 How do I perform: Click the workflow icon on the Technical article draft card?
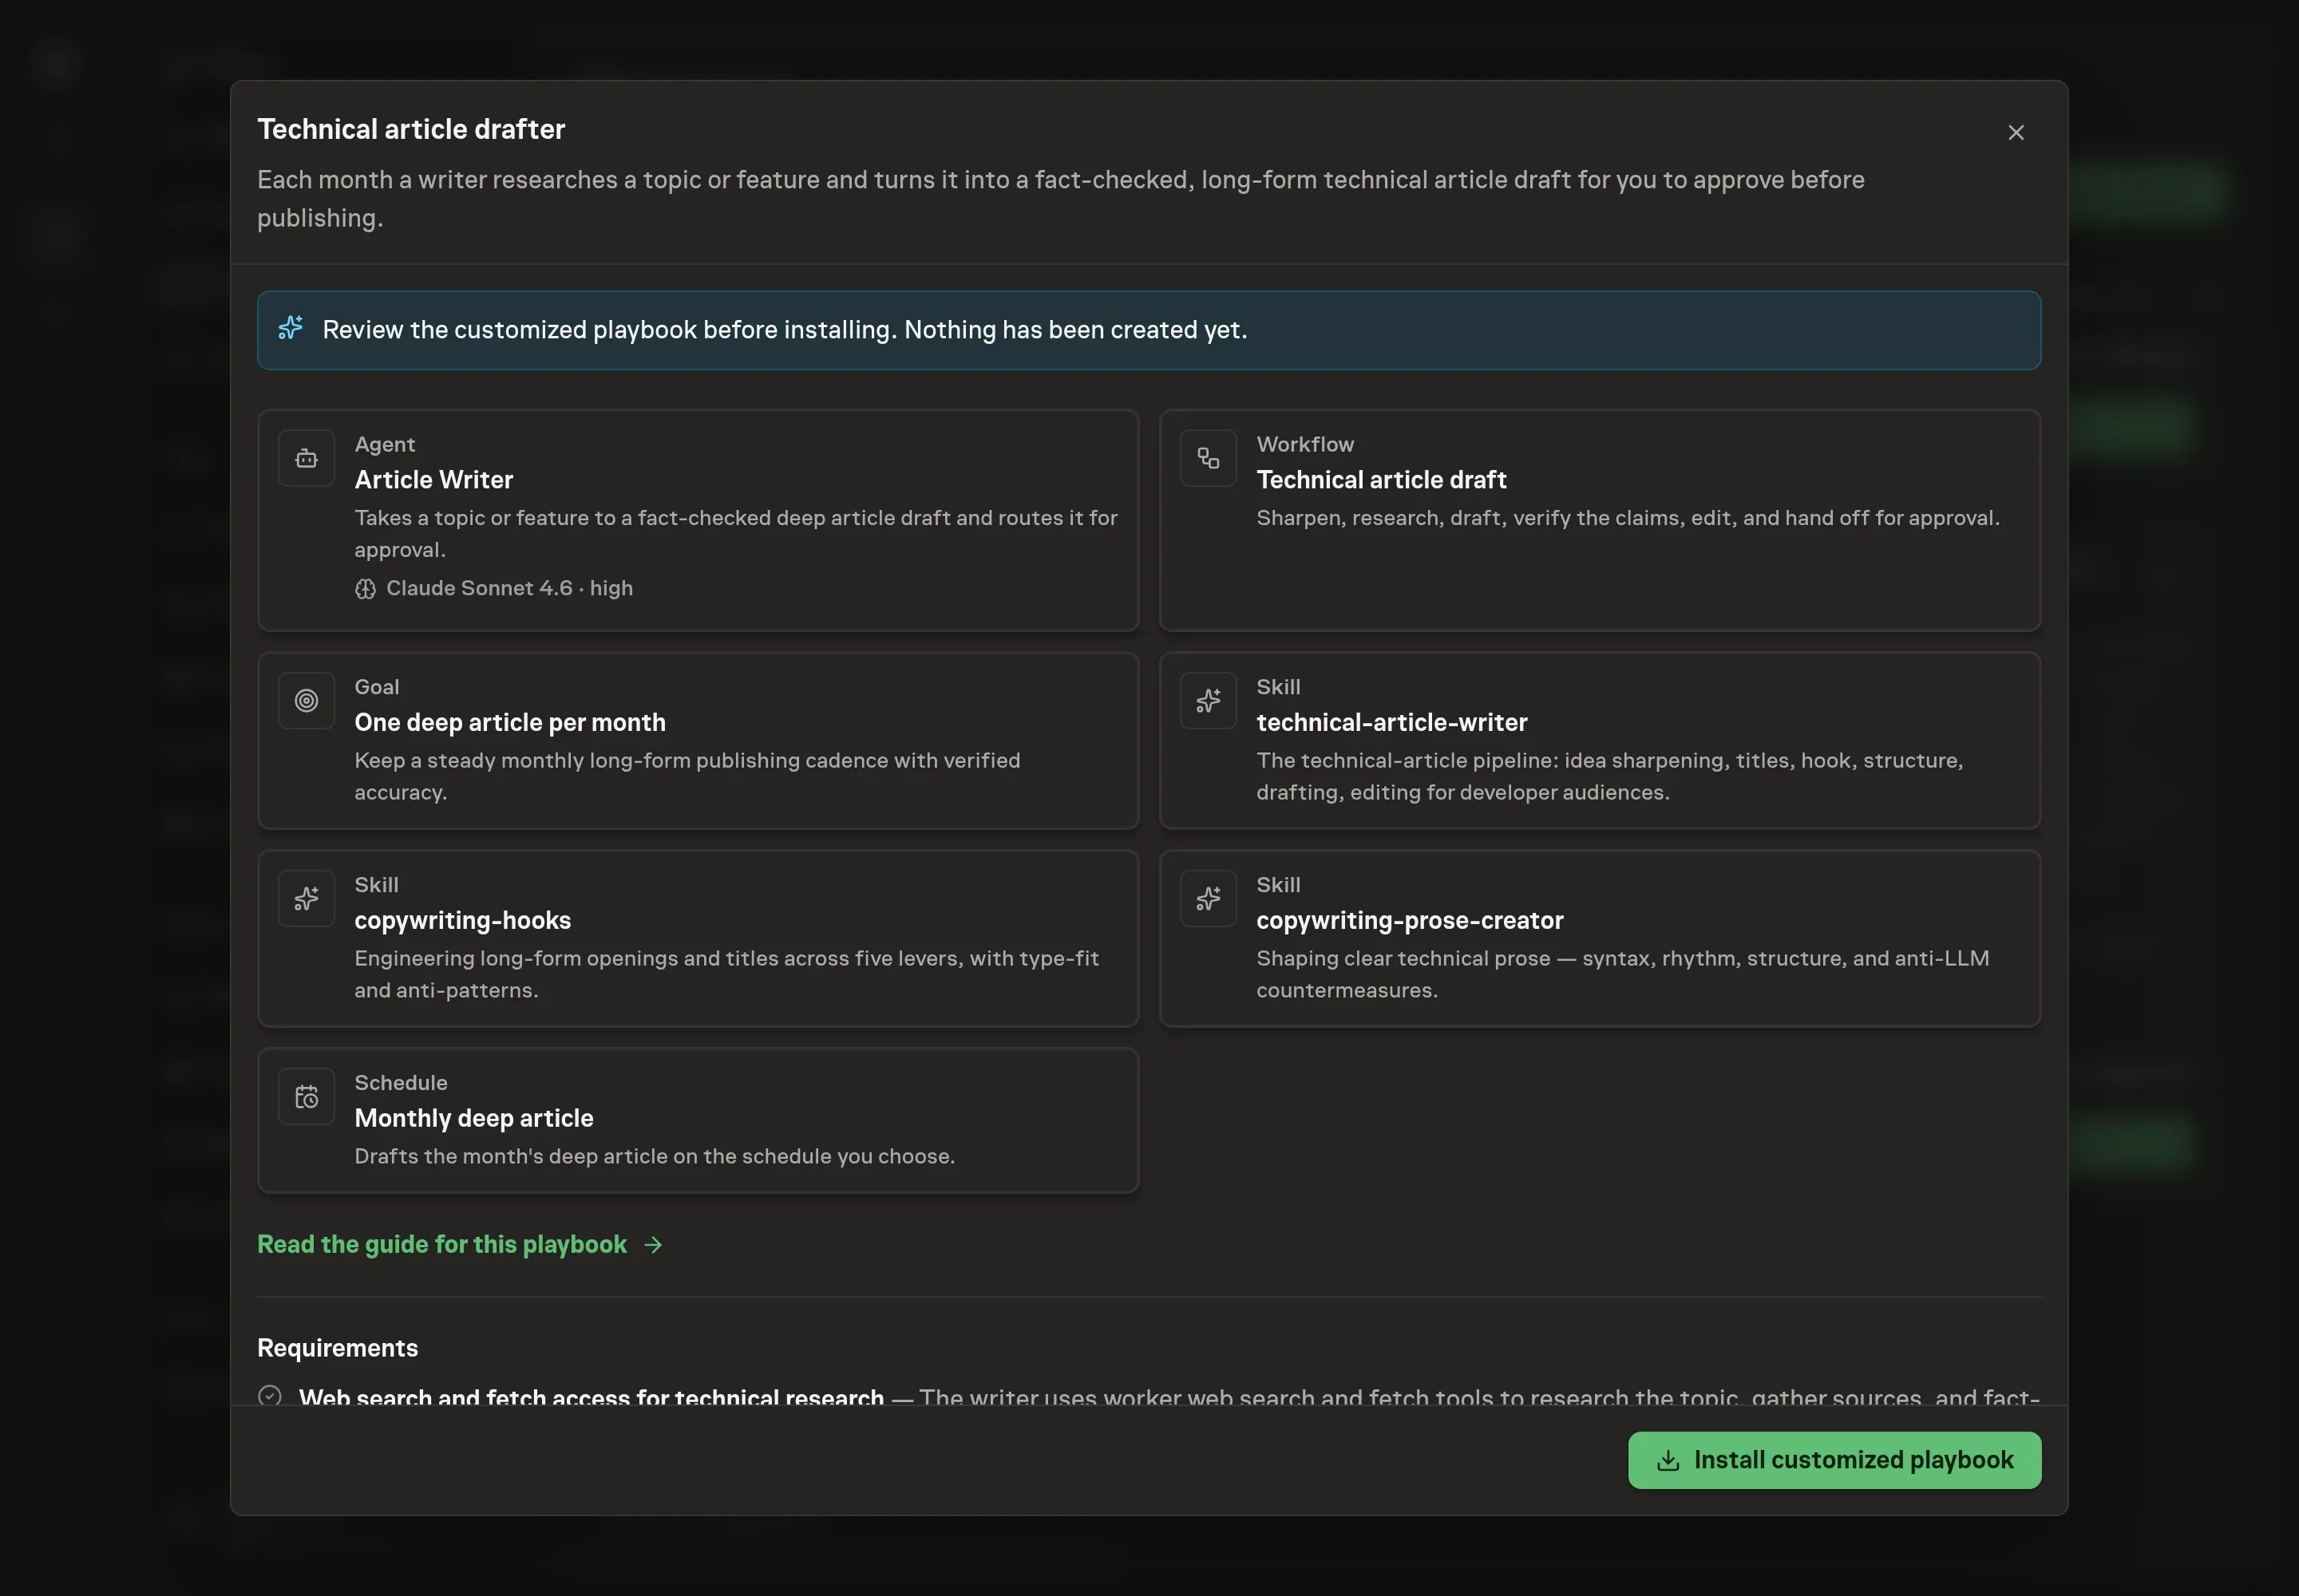coord(1208,458)
